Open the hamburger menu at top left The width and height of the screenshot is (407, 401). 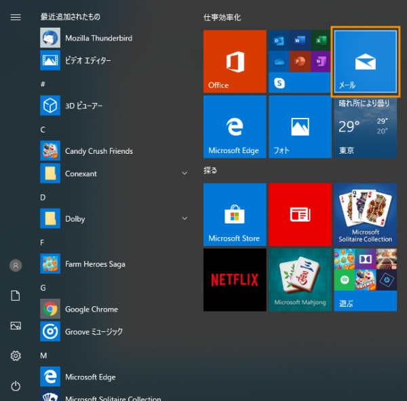pos(16,17)
